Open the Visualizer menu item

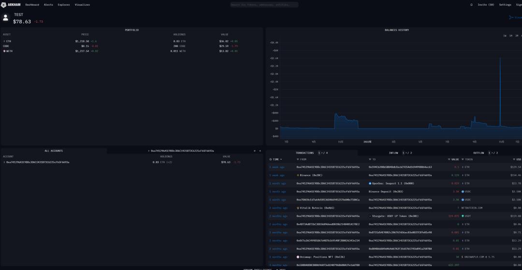pos(82,4)
